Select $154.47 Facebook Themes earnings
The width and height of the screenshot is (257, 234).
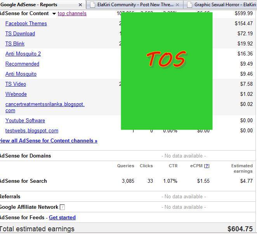click(244, 23)
